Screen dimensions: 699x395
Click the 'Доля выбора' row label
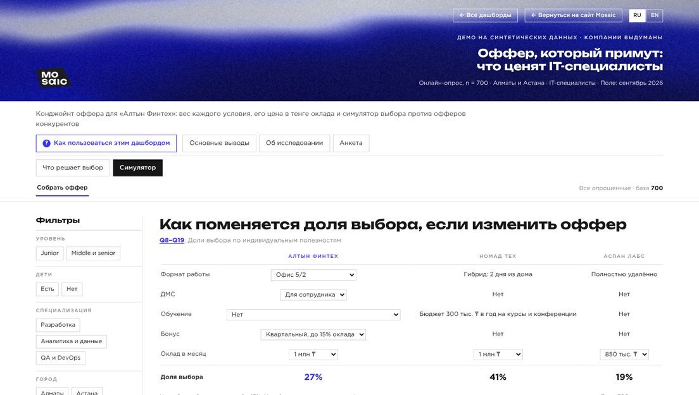click(182, 377)
